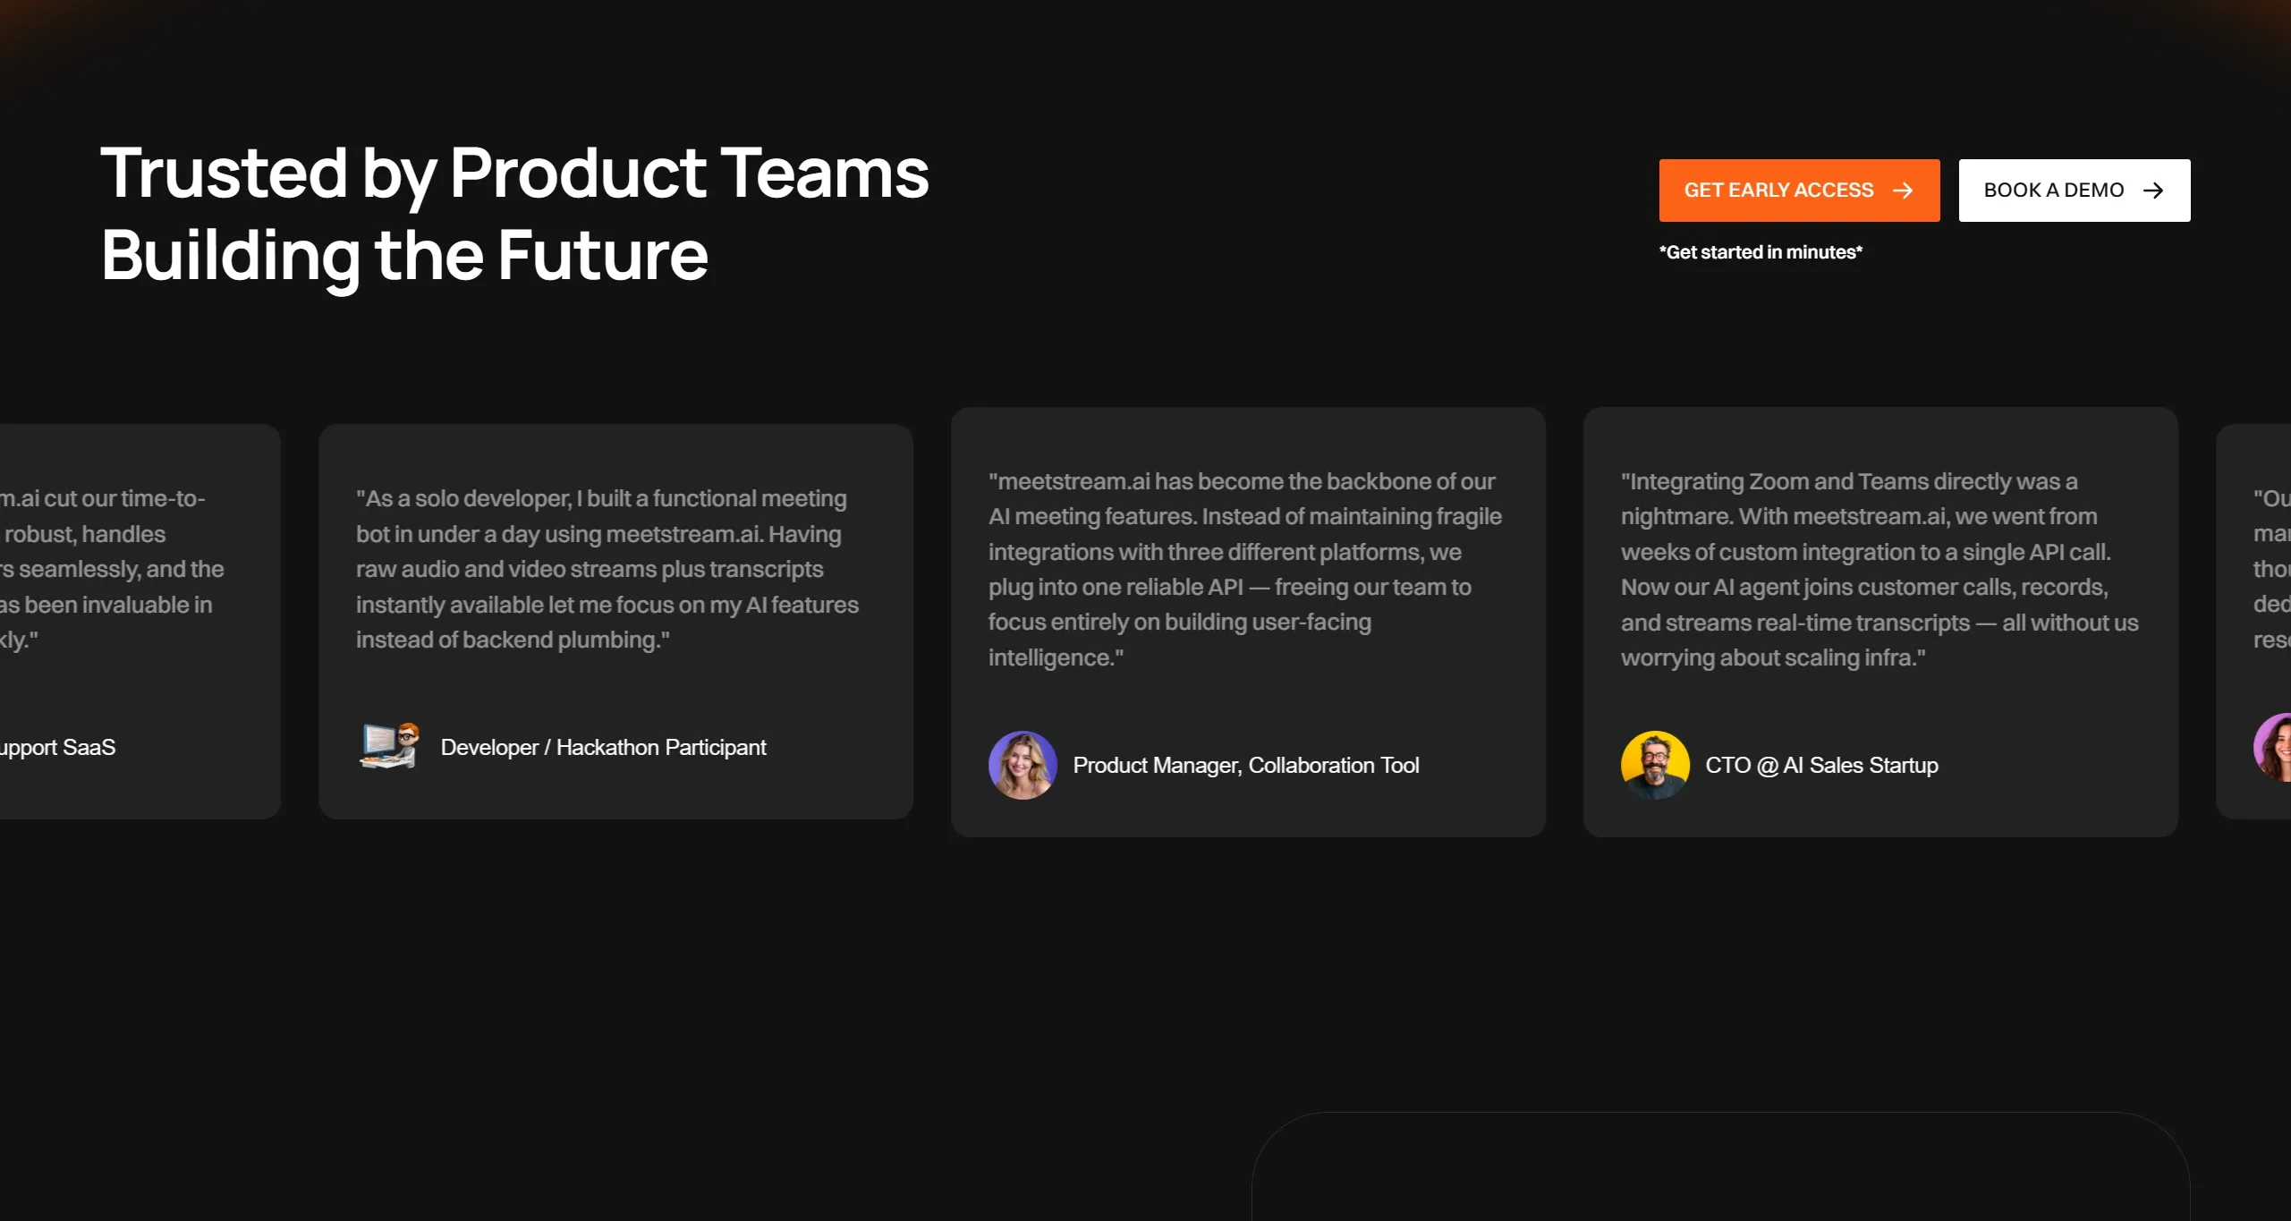Click the Zoom and Teams integration testimonial
The image size is (2291, 1221).
(x=1879, y=569)
